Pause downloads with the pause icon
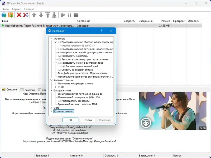The width and height of the screenshot is (211, 158). (x=70, y=15)
